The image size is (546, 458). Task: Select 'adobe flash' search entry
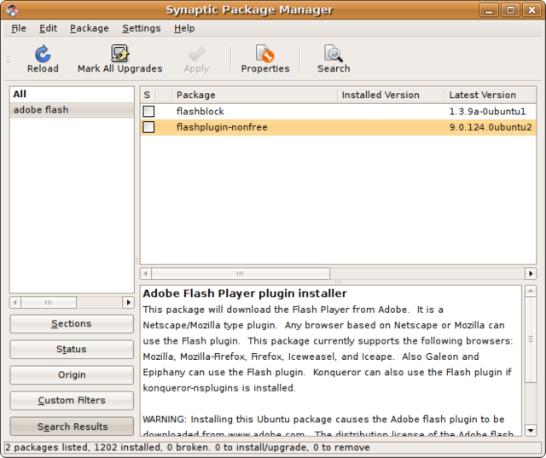(72, 110)
